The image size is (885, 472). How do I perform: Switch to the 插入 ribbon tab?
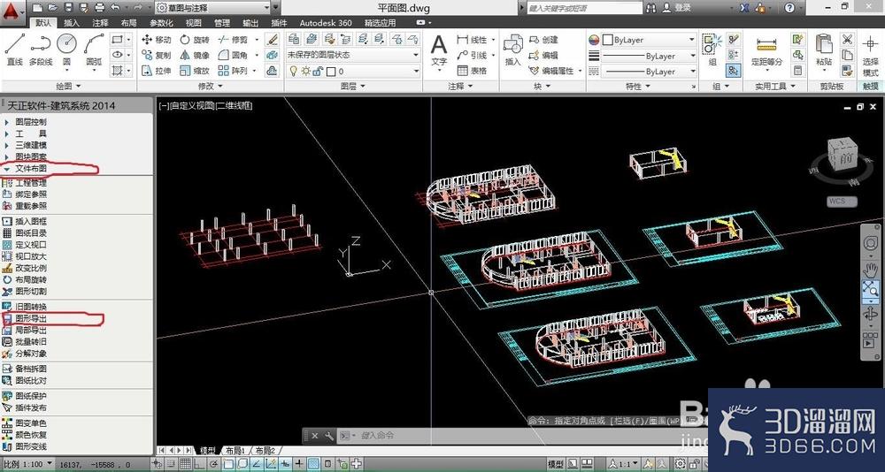[x=72, y=23]
